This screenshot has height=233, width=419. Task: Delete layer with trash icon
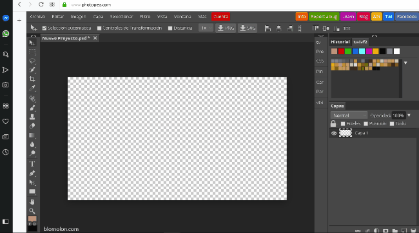pyautogui.click(x=413, y=230)
